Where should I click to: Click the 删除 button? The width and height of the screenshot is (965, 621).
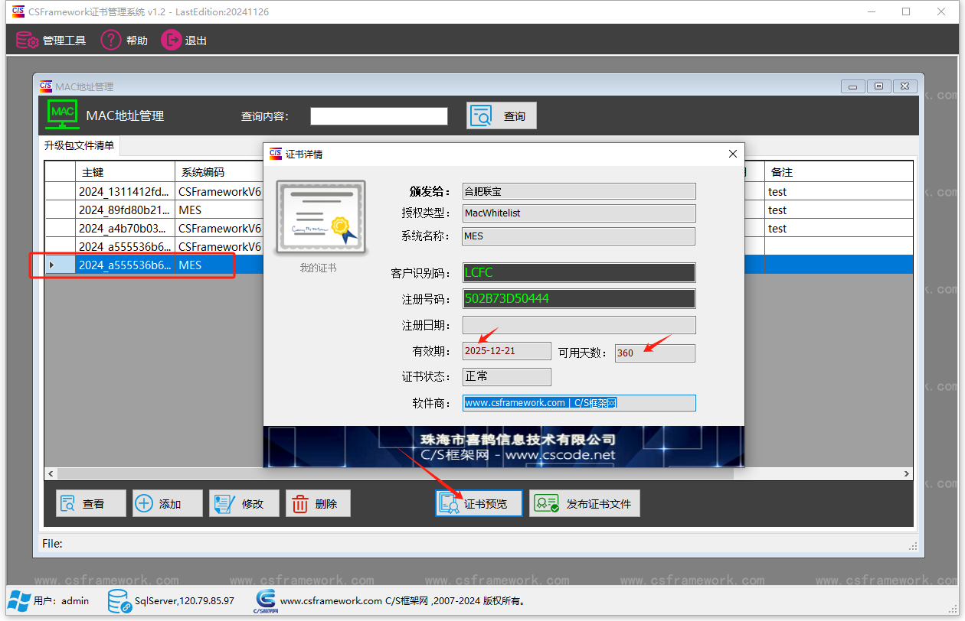pos(318,503)
